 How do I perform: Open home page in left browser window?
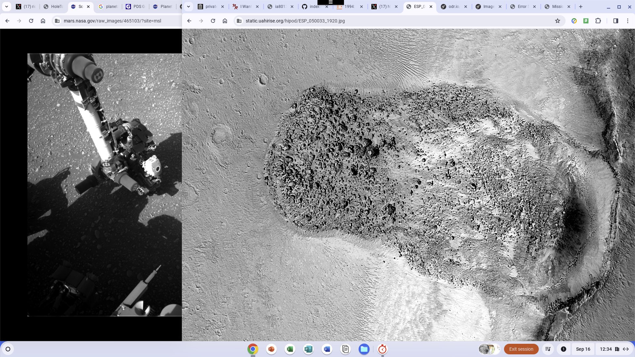pyautogui.click(x=43, y=21)
